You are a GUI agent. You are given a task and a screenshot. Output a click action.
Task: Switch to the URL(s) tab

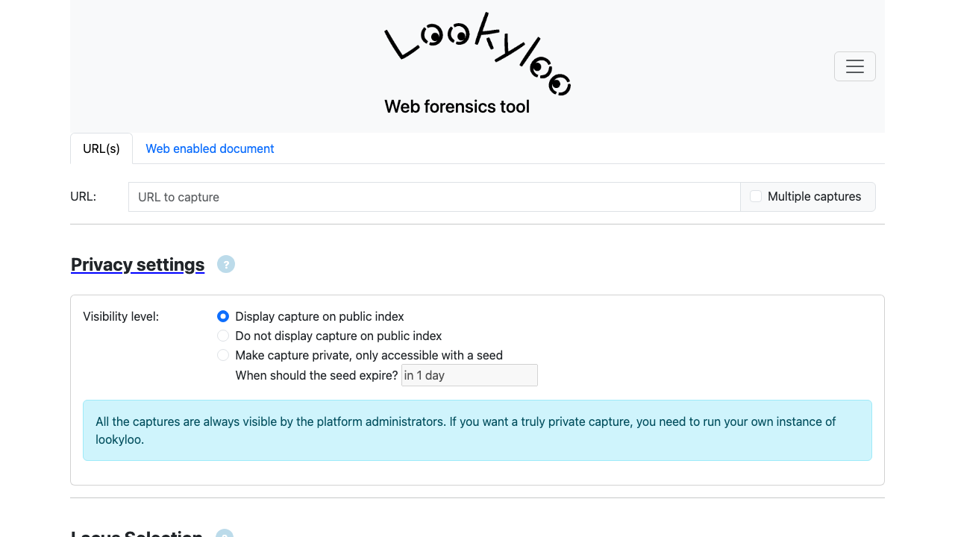101,148
